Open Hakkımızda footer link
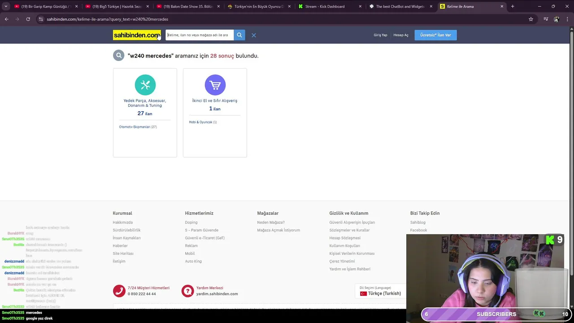The height and width of the screenshot is (323, 574). [122, 223]
